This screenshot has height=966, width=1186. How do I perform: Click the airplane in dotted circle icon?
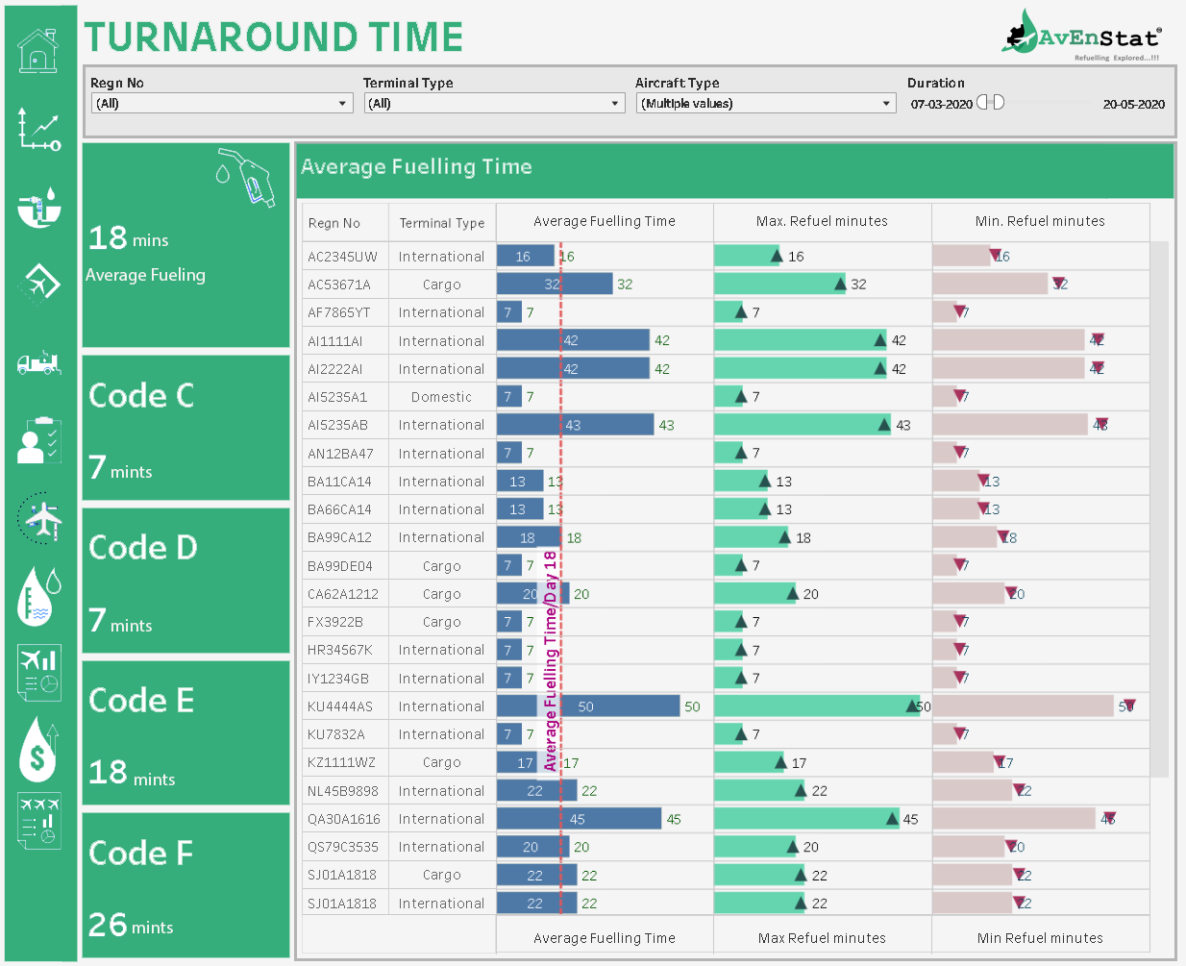[40, 519]
